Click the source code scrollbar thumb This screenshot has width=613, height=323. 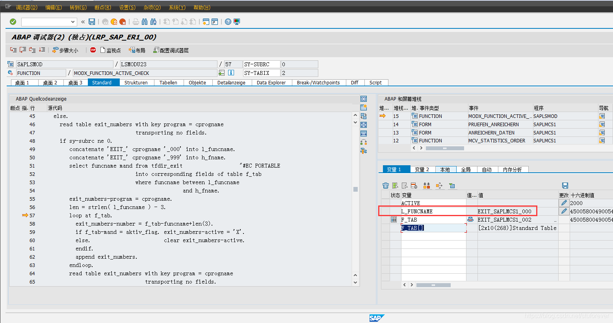(355, 189)
